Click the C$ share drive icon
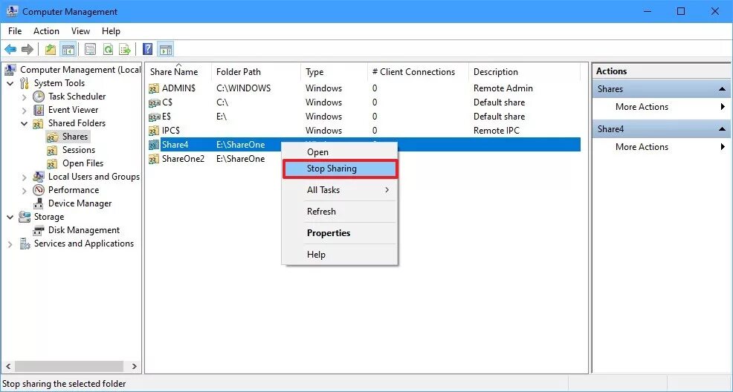The image size is (733, 392). (x=155, y=102)
